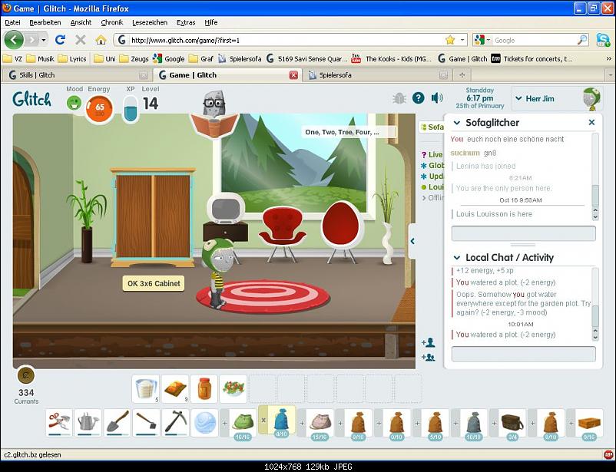This screenshot has height=472, width=616.
Task: Select the orange jar item
Action: [204, 388]
